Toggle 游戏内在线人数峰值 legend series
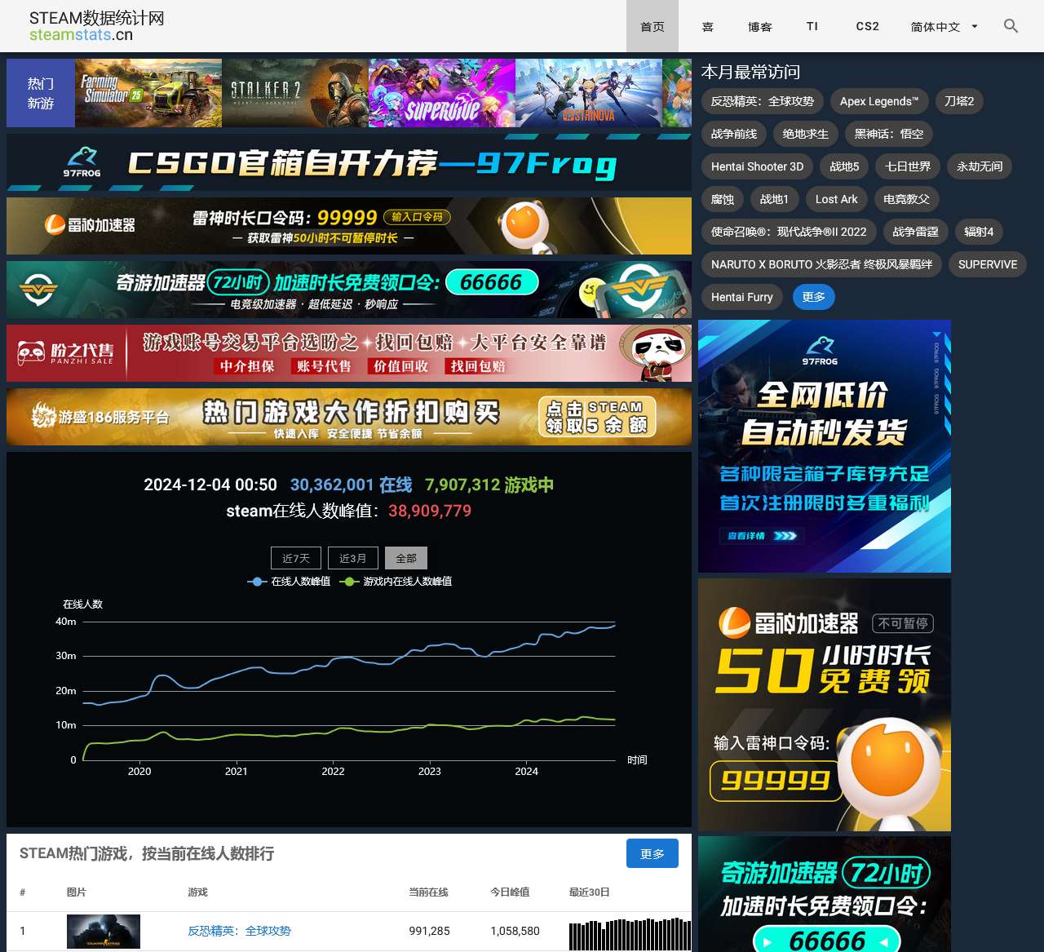Viewport: 1044px width, 952px height. (x=396, y=581)
